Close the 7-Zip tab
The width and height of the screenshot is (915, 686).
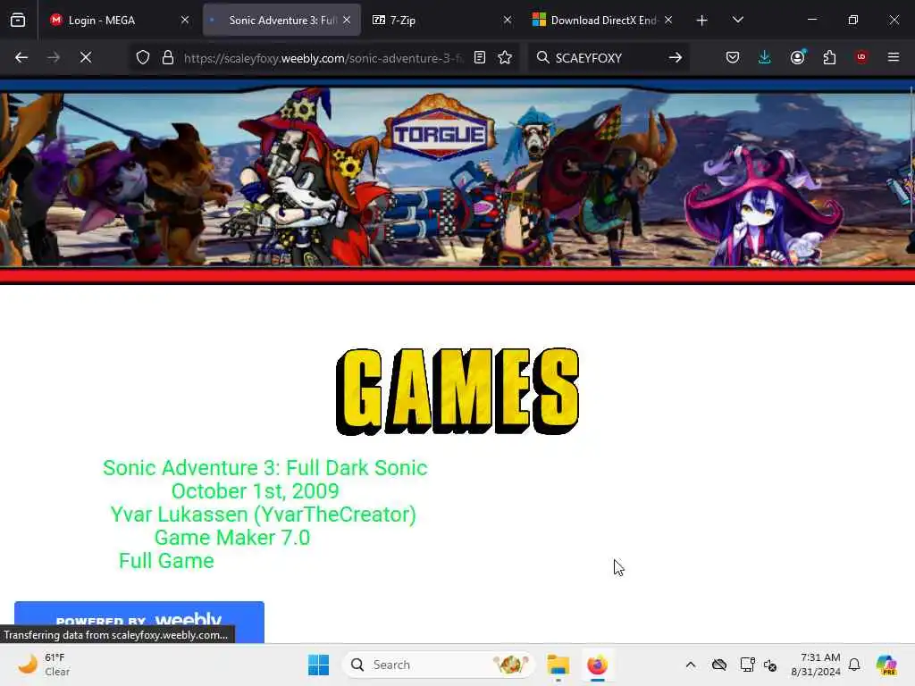tap(508, 21)
